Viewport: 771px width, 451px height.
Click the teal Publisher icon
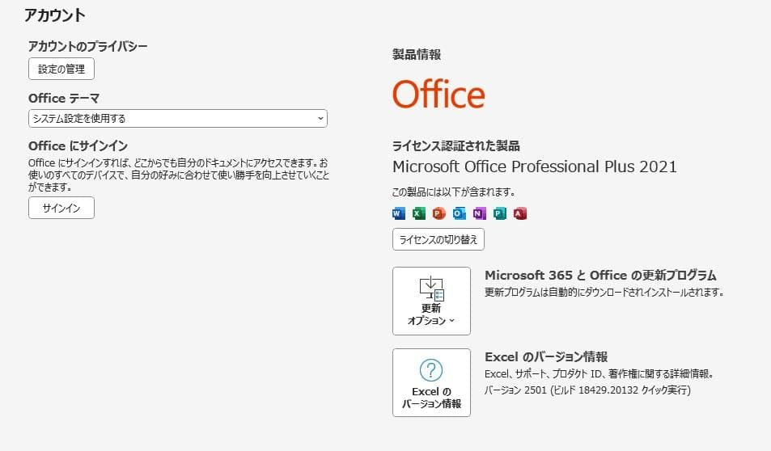(499, 213)
